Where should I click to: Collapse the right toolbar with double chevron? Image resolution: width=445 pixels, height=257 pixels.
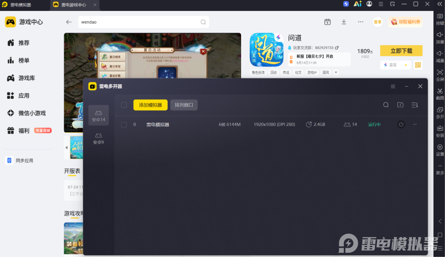(x=440, y=4)
